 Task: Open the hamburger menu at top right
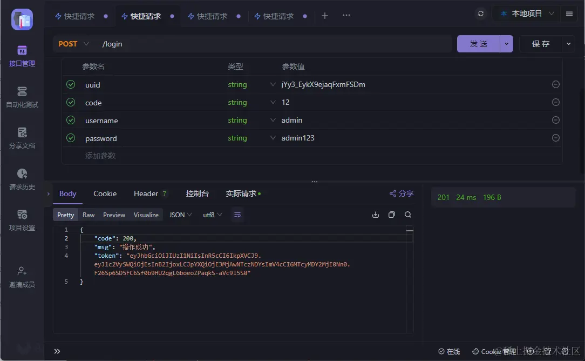(569, 14)
